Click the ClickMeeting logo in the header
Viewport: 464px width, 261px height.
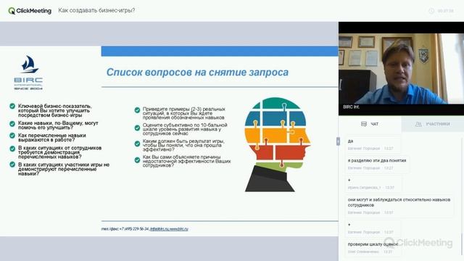point(30,11)
